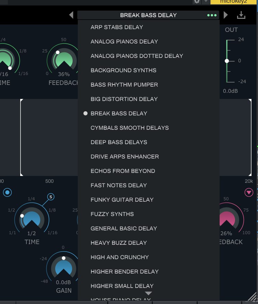This screenshot has height=304, width=258.
Task: Click the resize grip at bottom-right corner
Action: tap(252, 296)
